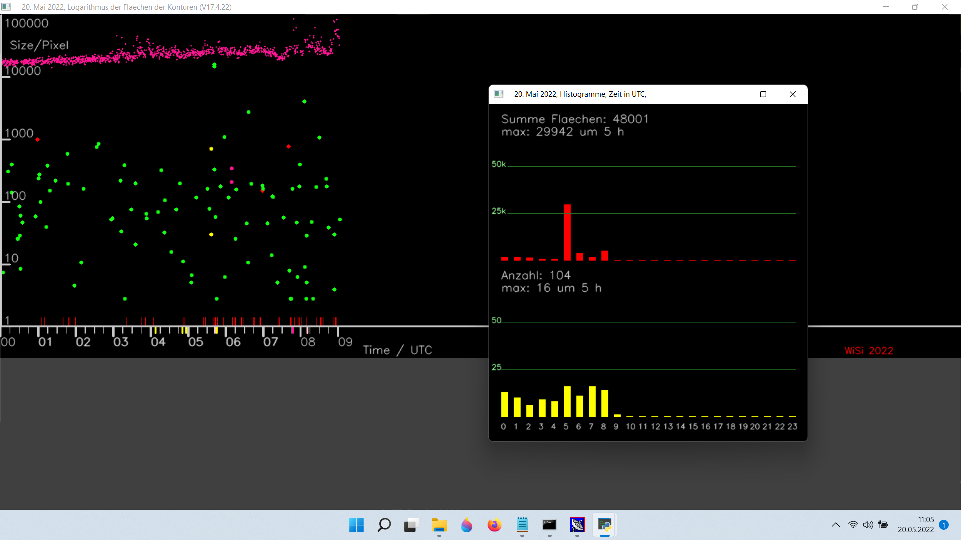Open the Windows Start menu
Viewport: 961px width, 540px height.
(x=356, y=525)
